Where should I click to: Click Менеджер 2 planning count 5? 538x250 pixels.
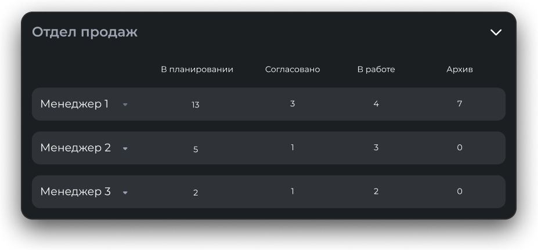[x=196, y=149]
